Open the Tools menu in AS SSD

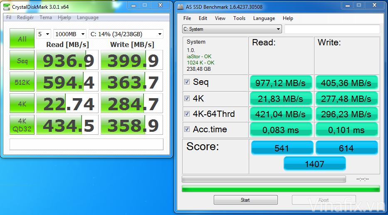click(239, 18)
